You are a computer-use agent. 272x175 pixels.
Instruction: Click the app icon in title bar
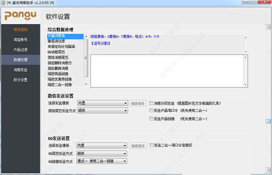tap(3, 3)
